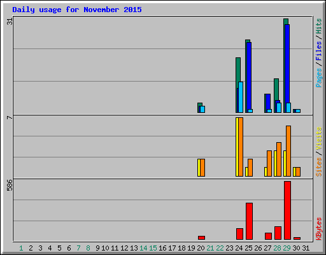The height and width of the screenshot is (255, 326).
Task: Click the green hits bar for day 29
Action: pos(286,21)
